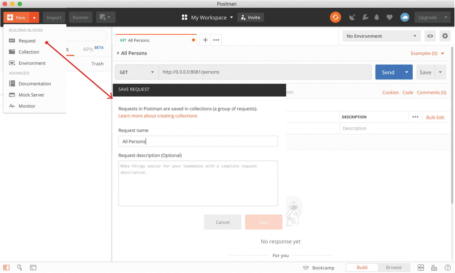
Task: Click the Request description text area
Action: [198, 183]
